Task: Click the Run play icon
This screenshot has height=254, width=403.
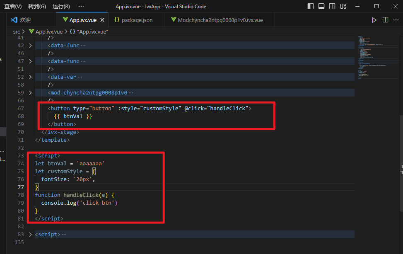Action: 374,20
